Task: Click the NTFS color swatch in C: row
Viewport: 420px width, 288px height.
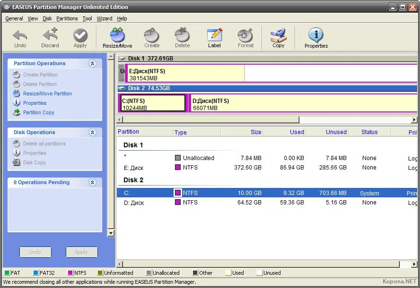Action: click(177, 193)
